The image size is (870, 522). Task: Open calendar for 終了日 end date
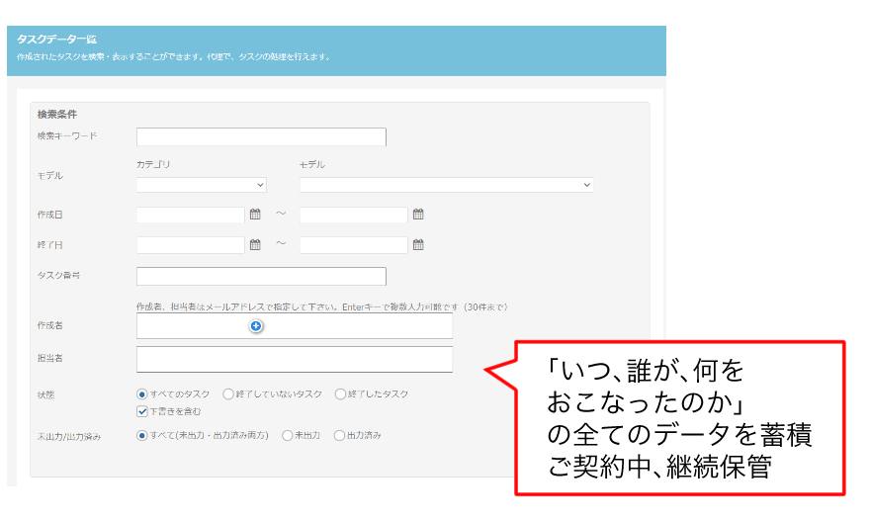pos(418,244)
